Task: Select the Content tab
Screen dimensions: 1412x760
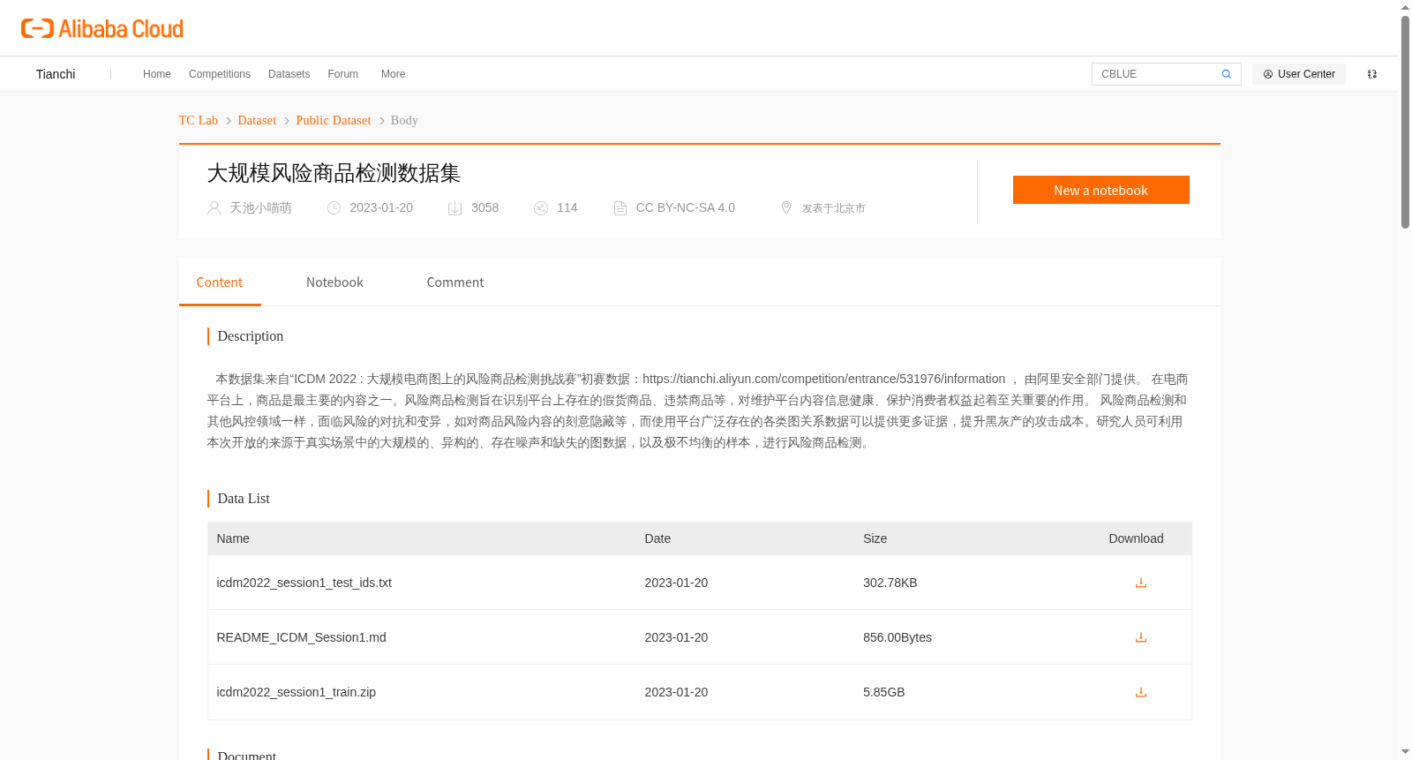Action: tap(220, 282)
